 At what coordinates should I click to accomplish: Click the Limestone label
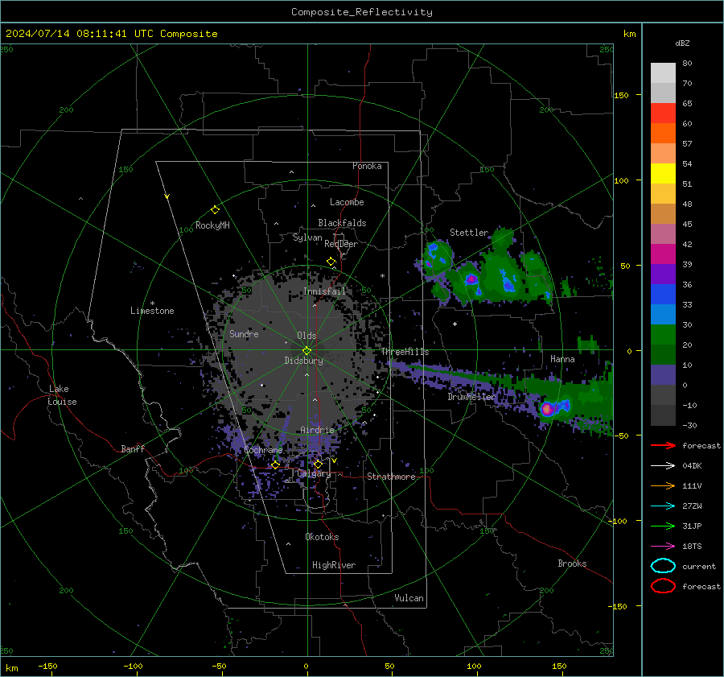pos(152,311)
